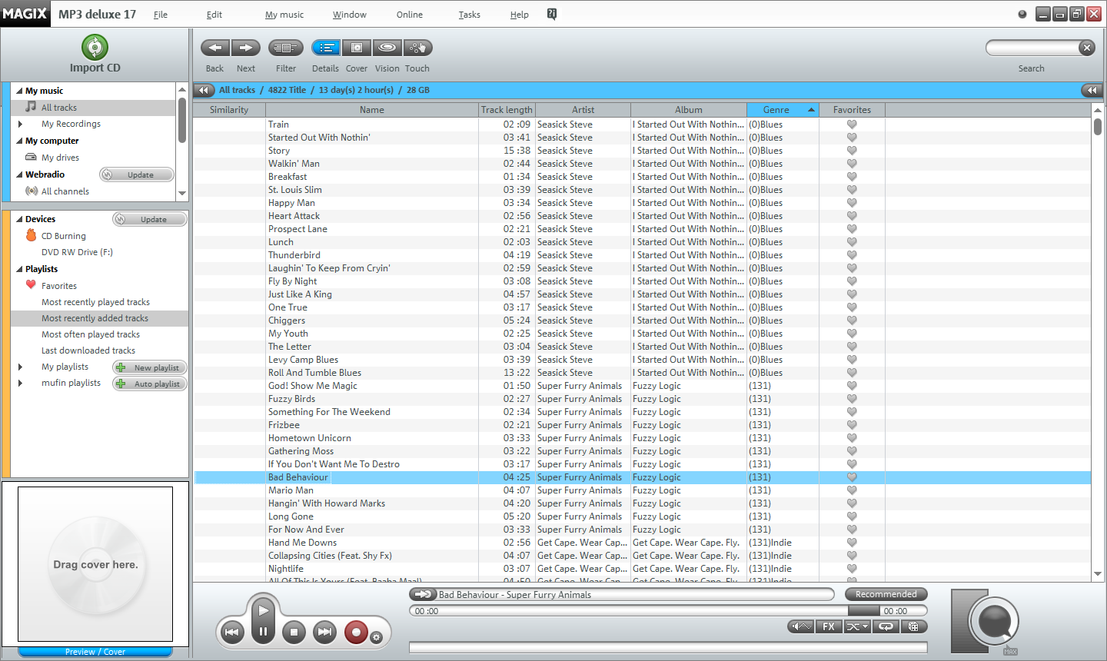1107x661 pixels.
Task: Start recording with red button
Action: tap(356, 632)
